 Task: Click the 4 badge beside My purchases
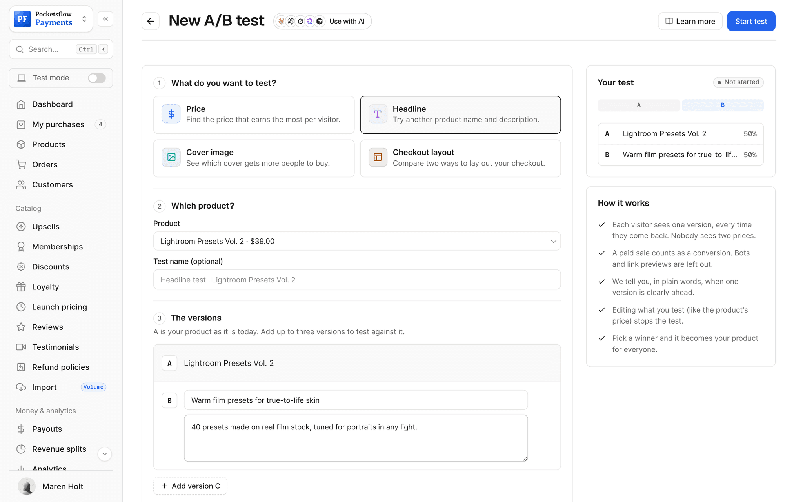coord(101,124)
